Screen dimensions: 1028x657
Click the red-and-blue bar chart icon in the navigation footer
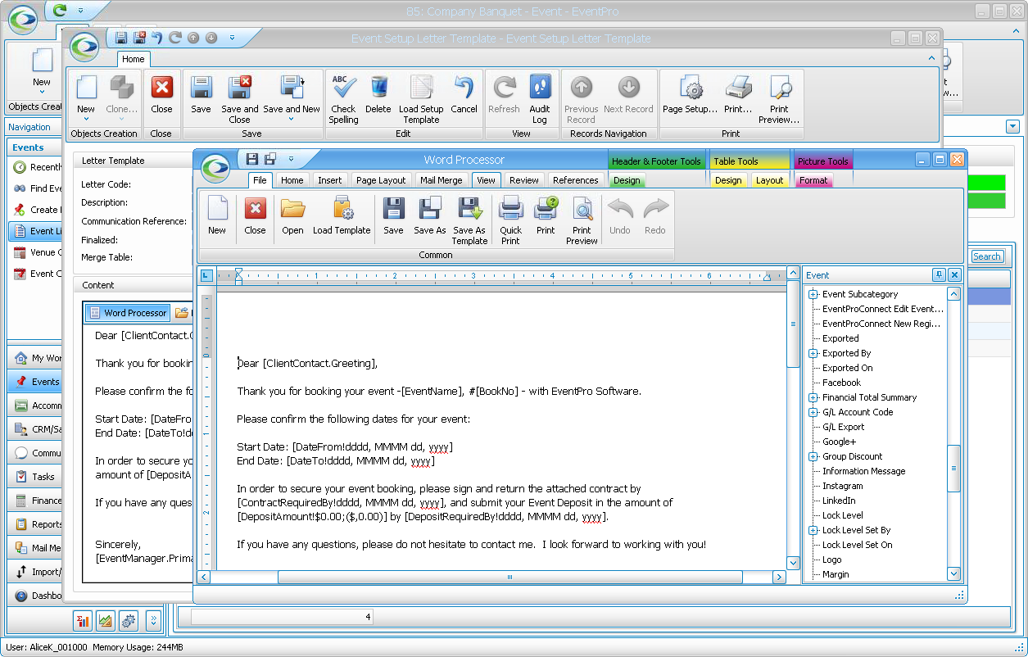click(83, 621)
